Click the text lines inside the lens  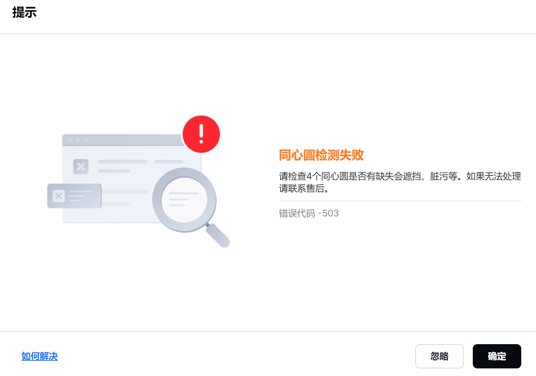(x=184, y=199)
